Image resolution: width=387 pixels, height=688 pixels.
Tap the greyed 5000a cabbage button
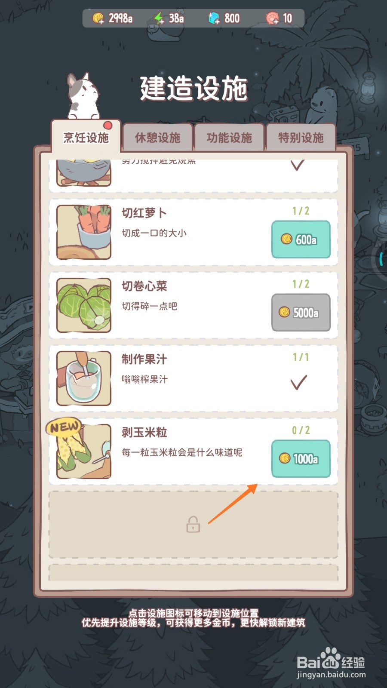(x=301, y=313)
